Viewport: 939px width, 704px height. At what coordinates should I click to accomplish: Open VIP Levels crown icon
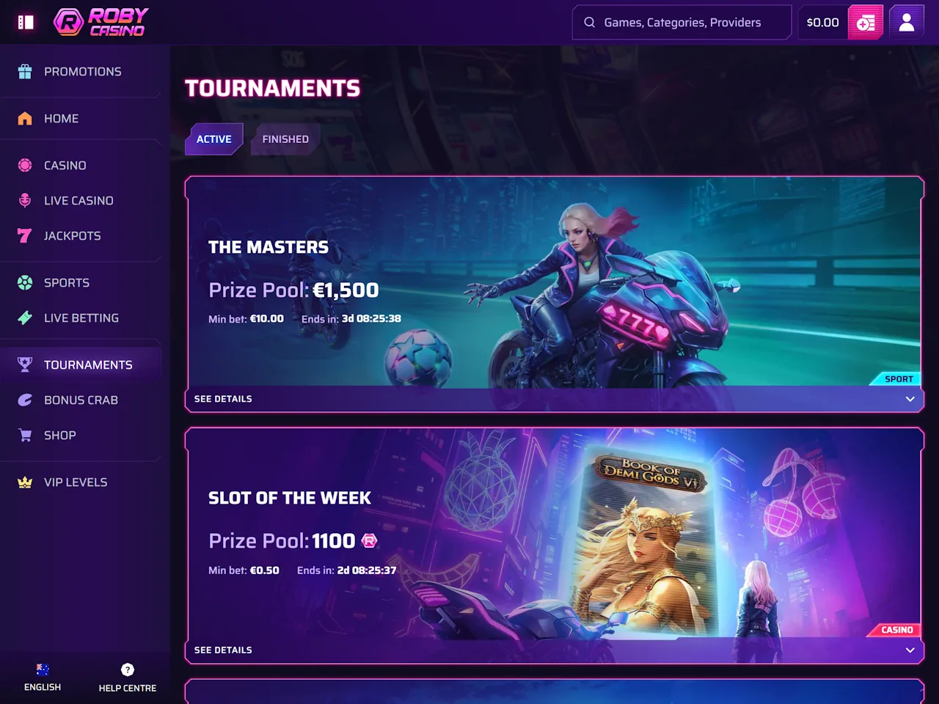tap(25, 482)
